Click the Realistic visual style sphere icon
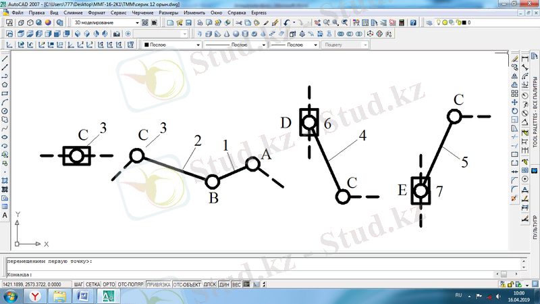540x304 pixels. point(48,23)
